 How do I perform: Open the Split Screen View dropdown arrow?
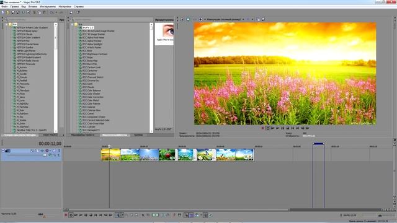(205, 19)
